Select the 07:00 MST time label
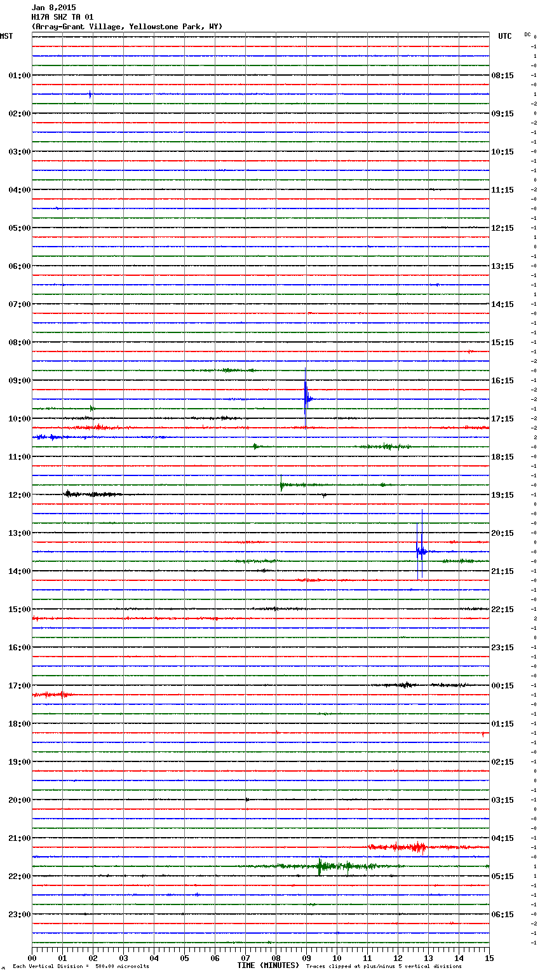The width and height of the screenshot is (540, 975). (19, 304)
